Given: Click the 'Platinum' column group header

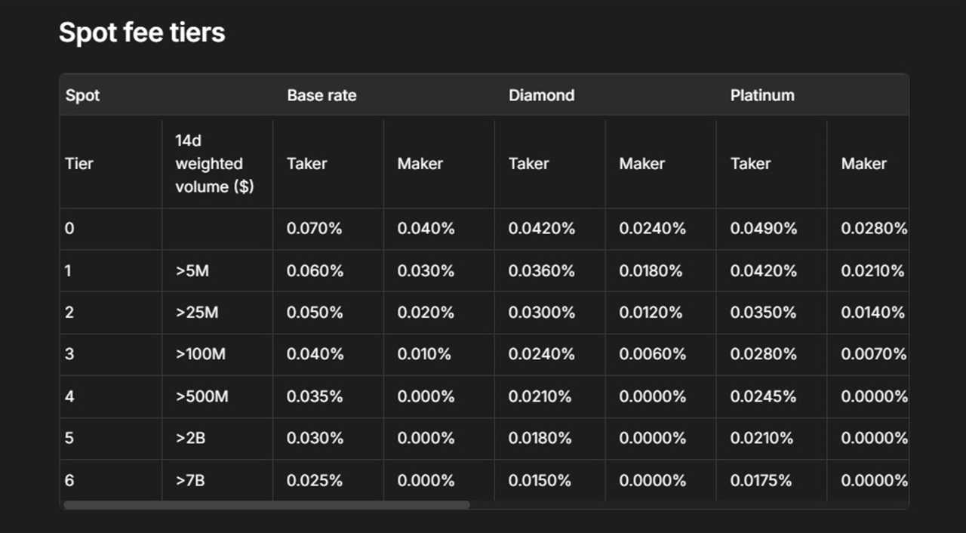Looking at the screenshot, I should [x=762, y=95].
